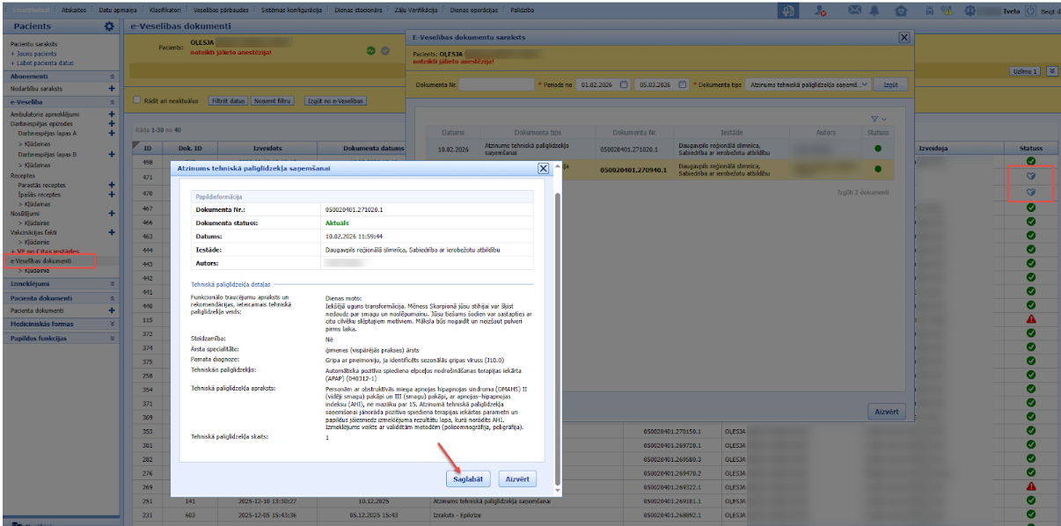Expand the Medicīniskās formas section

pos(112,324)
